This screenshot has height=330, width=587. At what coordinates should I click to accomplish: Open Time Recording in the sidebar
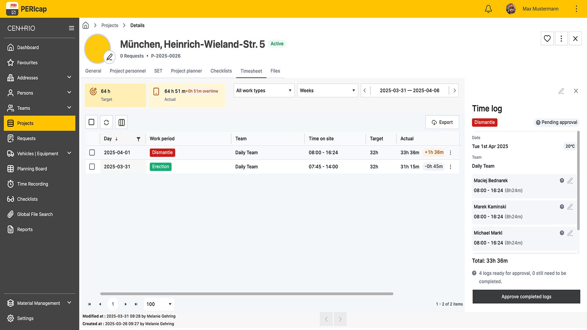click(33, 184)
